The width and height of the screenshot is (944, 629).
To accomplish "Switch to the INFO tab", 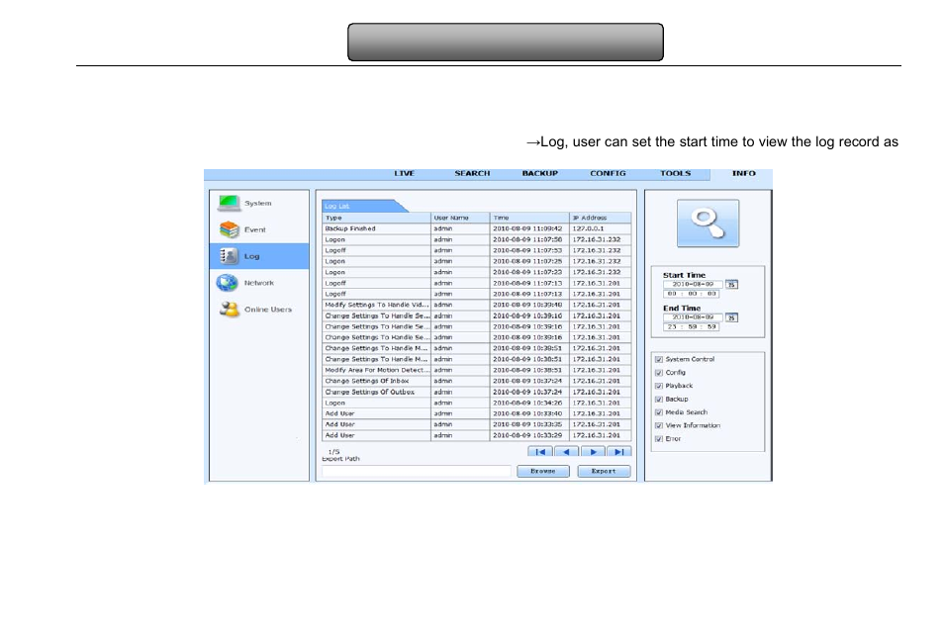I will click(743, 173).
